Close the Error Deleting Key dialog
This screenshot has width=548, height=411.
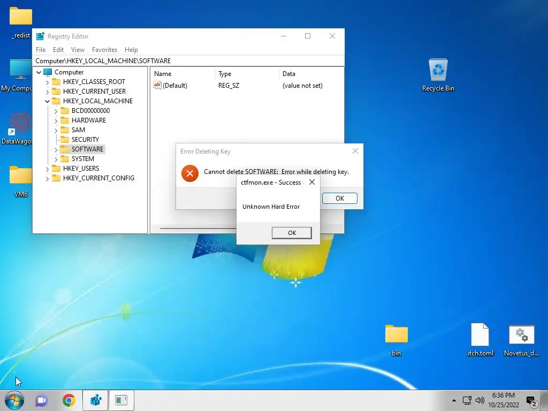(355, 151)
